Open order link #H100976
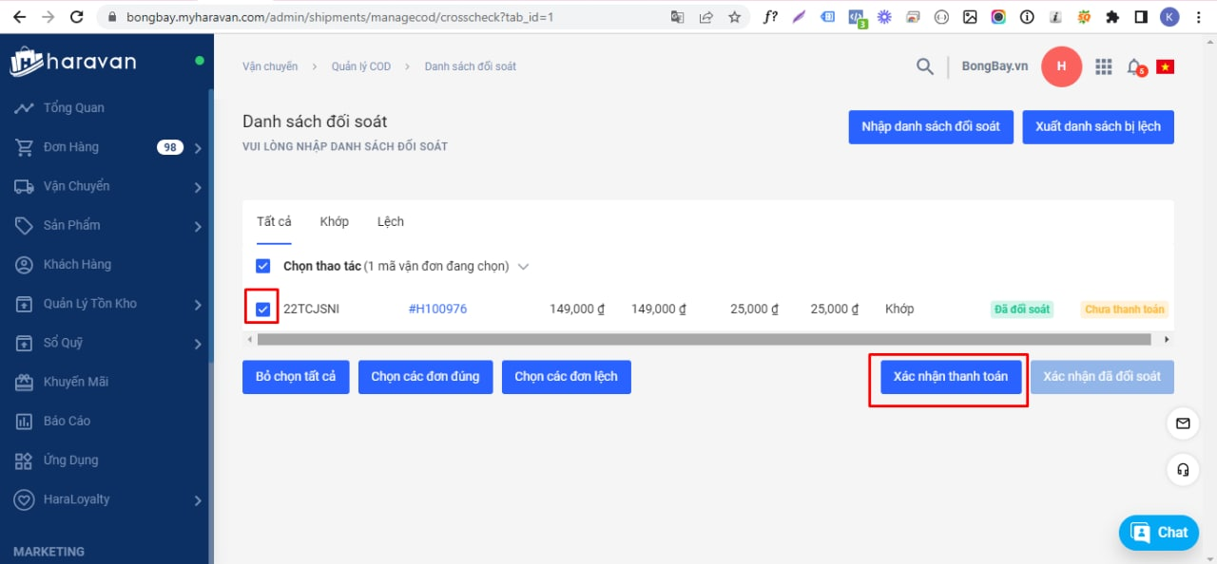1217x564 pixels. pos(437,309)
